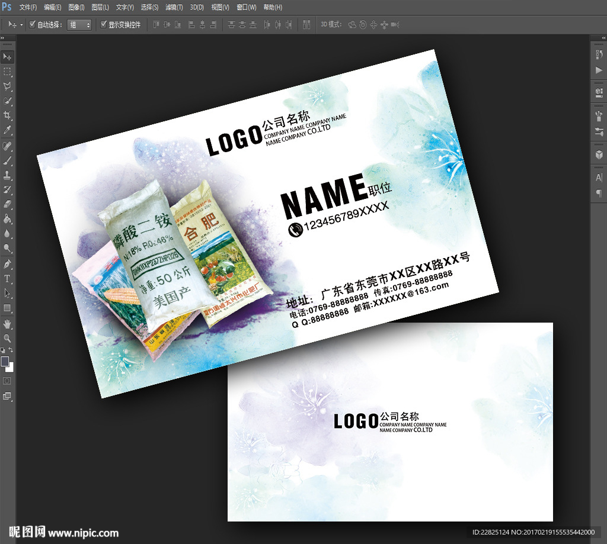The height and width of the screenshot is (544, 607).
Task: Select the Paint Bucket tool
Action: point(7,219)
